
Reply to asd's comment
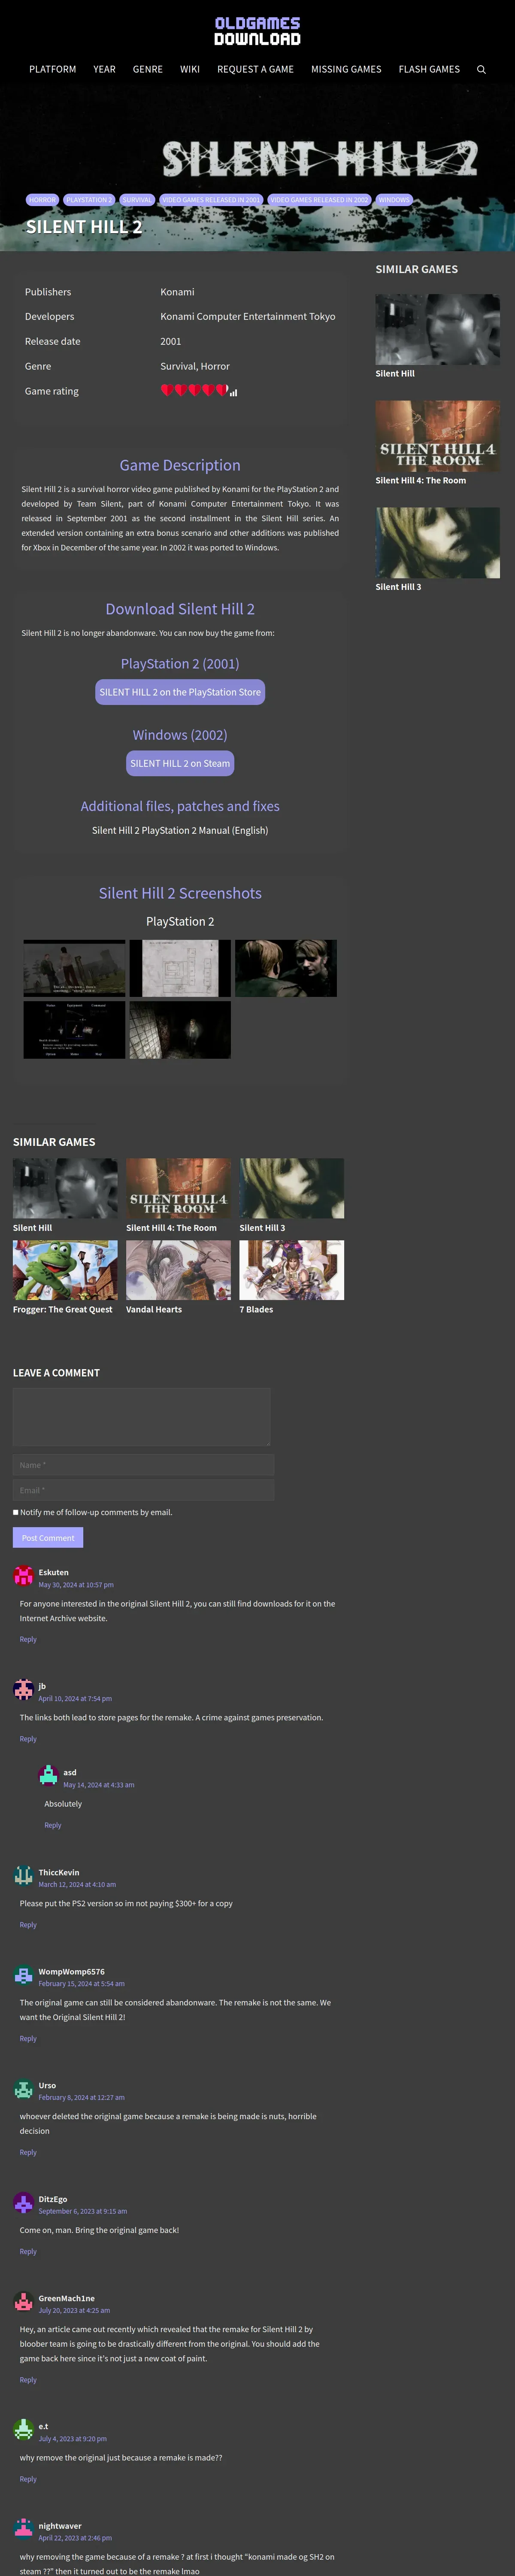(x=53, y=1825)
